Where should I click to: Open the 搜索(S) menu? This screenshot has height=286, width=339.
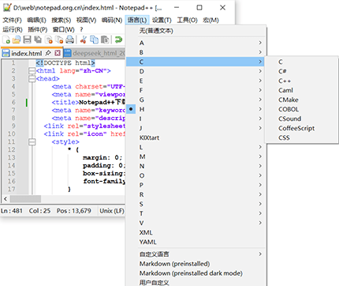tap(61, 21)
